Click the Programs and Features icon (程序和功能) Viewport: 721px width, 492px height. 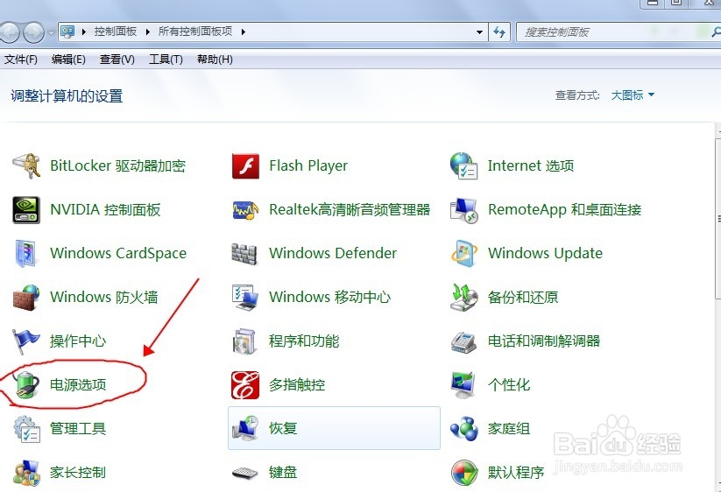point(244,341)
